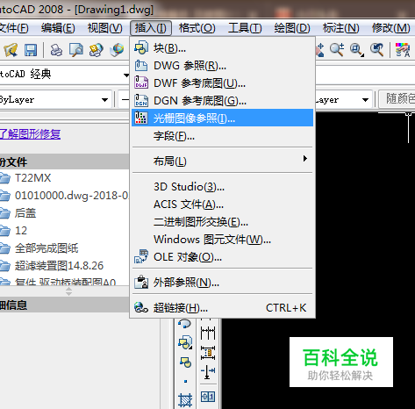Viewport: 415px width, 409px height.
Task: Click the raster image reference icon
Action: [x=141, y=118]
